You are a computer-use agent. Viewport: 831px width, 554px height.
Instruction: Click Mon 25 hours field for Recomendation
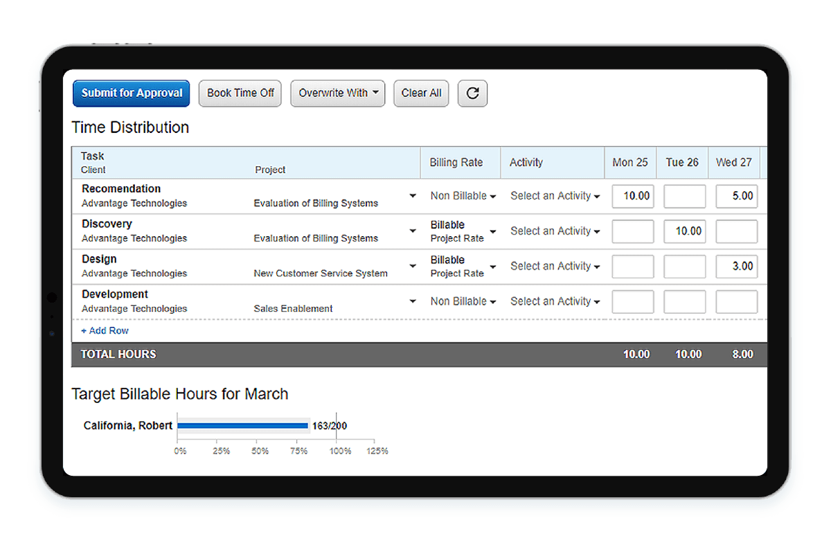[x=633, y=196]
